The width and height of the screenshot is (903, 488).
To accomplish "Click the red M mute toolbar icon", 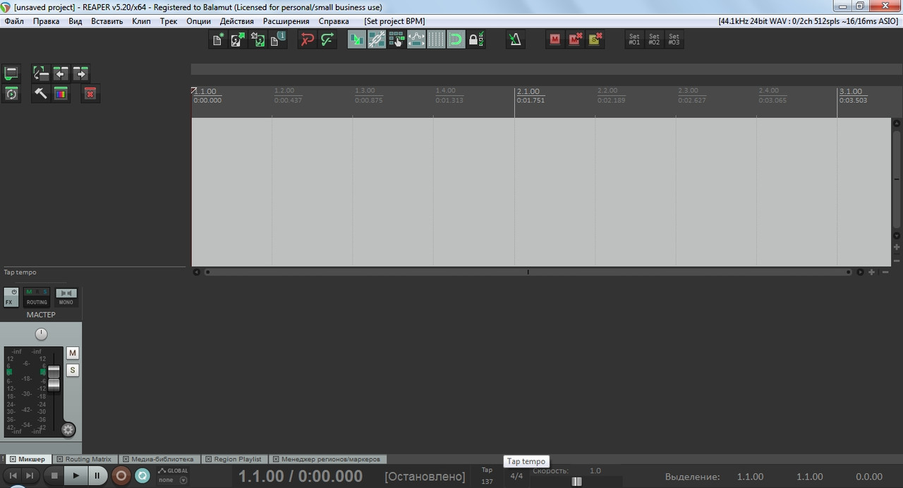I will tap(555, 39).
